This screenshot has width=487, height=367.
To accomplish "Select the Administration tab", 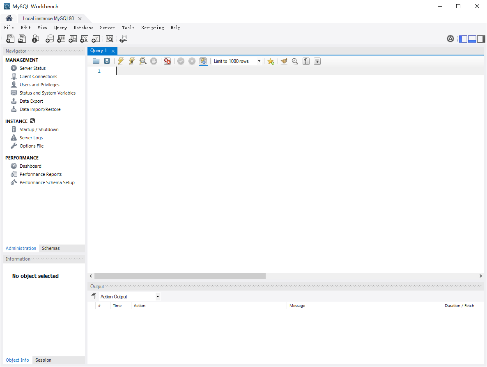I will (21, 248).
